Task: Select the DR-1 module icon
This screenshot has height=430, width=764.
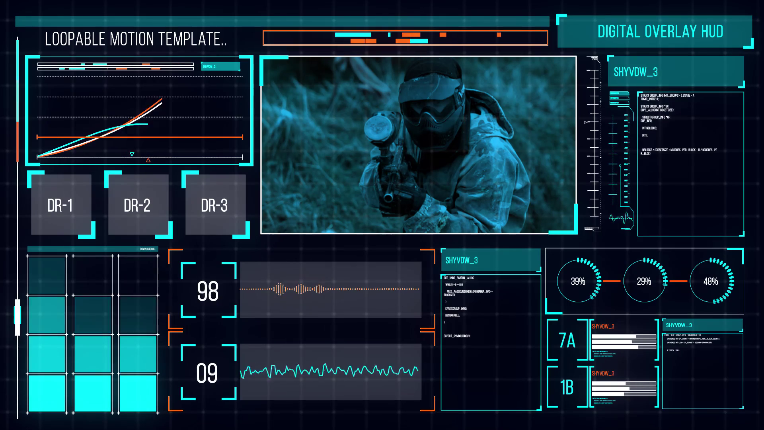Action: coord(60,204)
